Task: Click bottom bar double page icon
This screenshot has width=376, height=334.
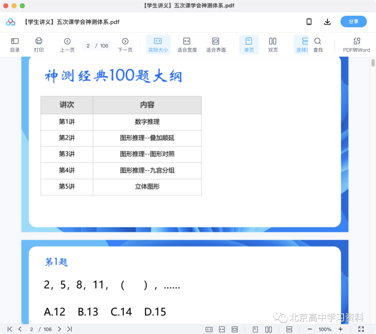Action: click(x=268, y=329)
